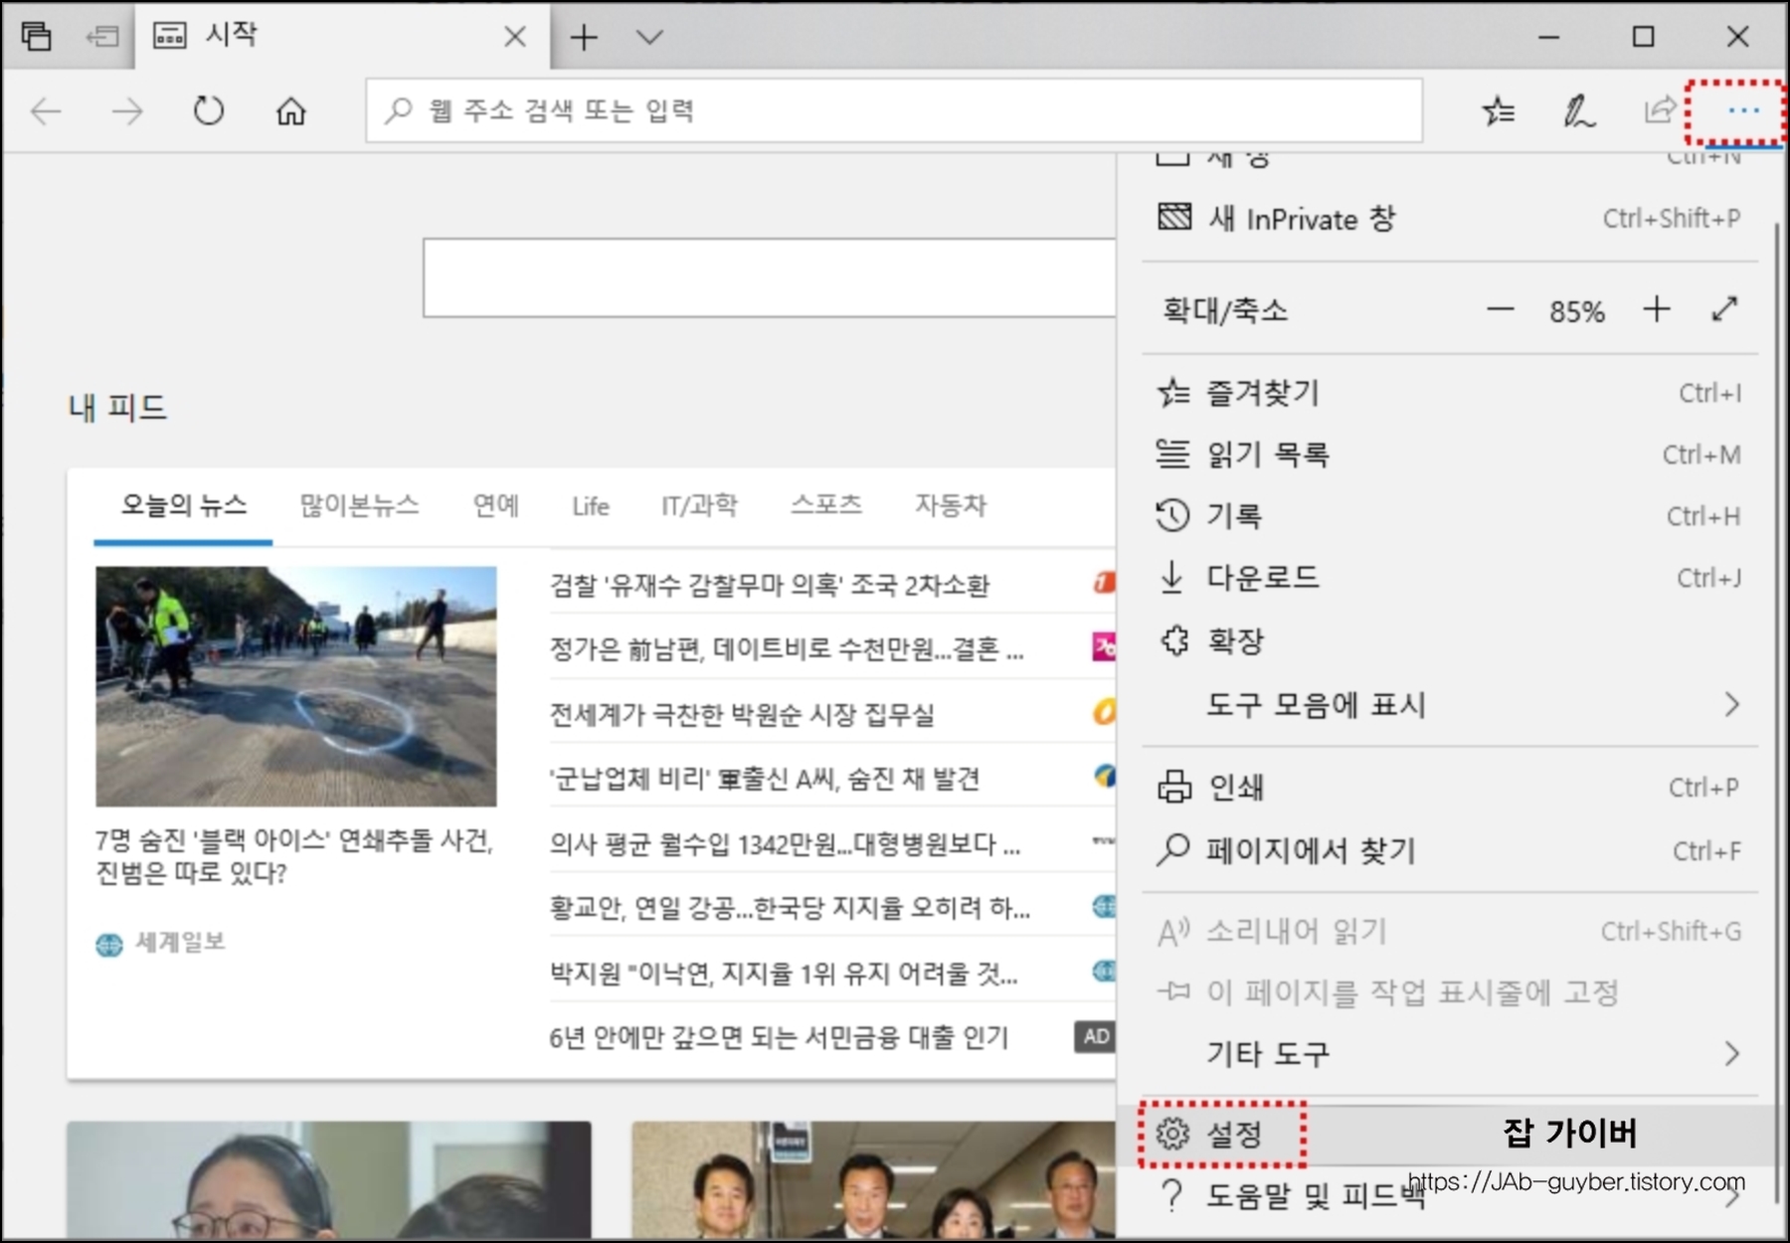Open 다운로드 menu item
This screenshot has height=1243, width=1790.
tap(1449, 578)
